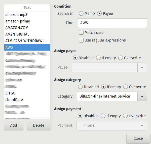Set Assign payee to If empty
This screenshot has height=144, width=151.
(x=98, y=58)
